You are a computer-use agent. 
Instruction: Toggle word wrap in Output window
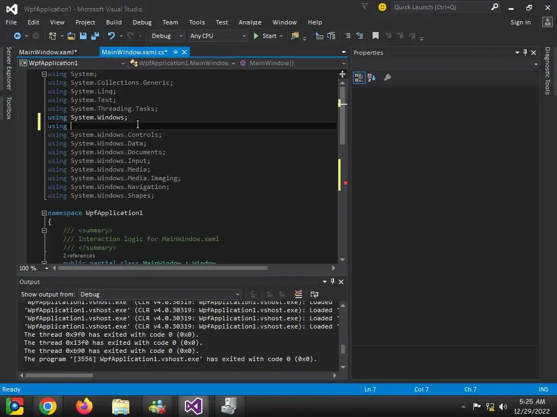click(x=314, y=294)
